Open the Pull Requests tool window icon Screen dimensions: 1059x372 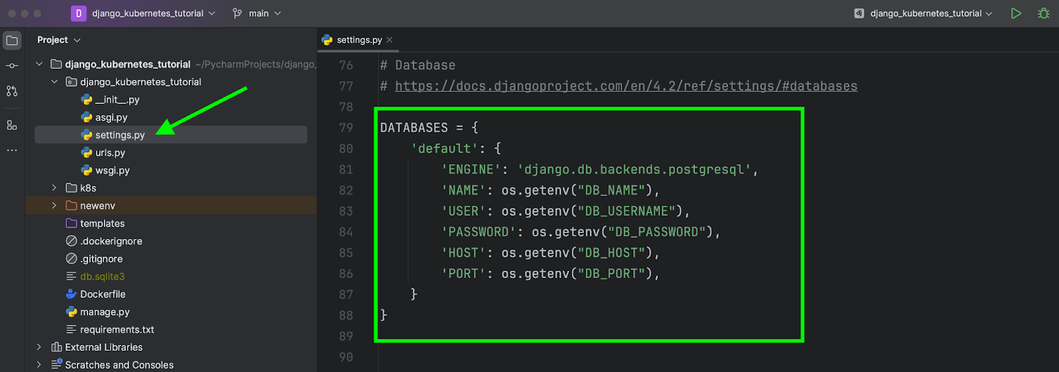click(x=12, y=91)
